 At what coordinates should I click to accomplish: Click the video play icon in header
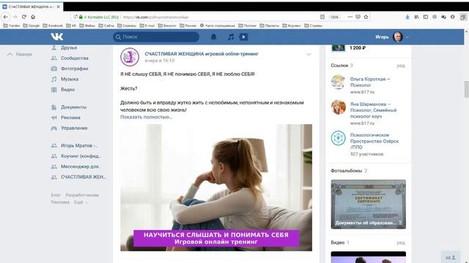click(243, 37)
